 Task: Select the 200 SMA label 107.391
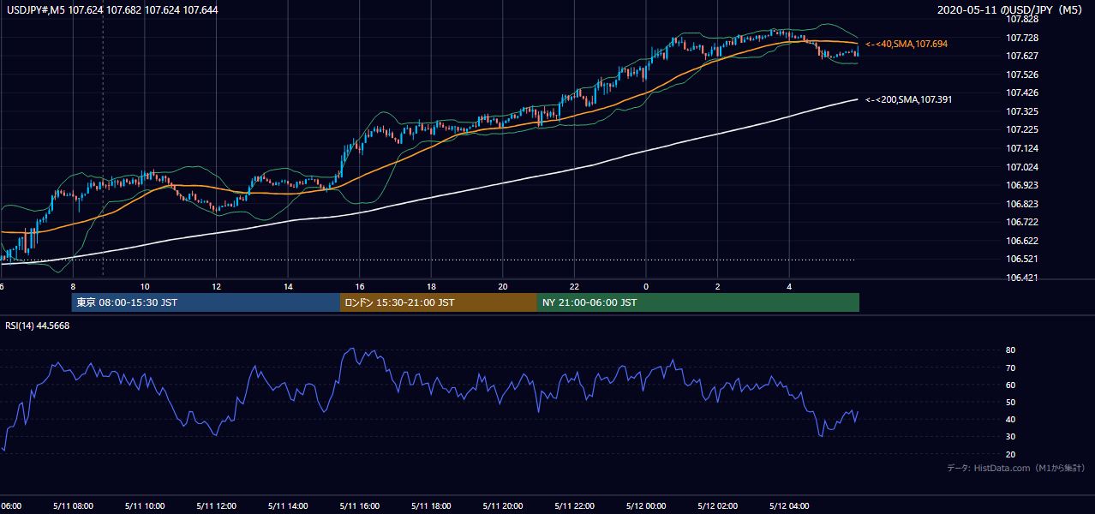click(x=908, y=100)
